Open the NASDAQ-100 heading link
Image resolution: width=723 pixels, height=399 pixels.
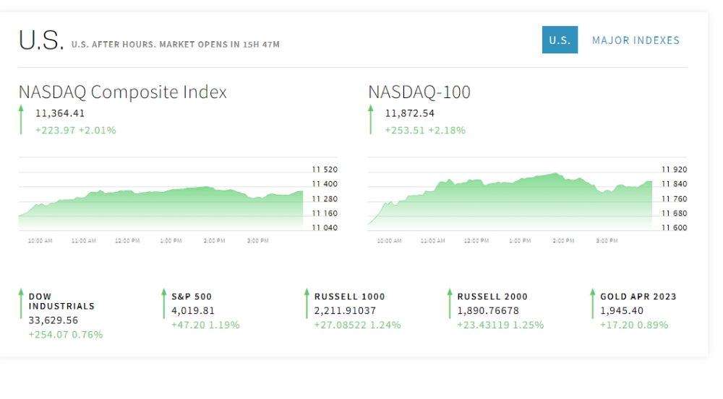click(x=419, y=92)
